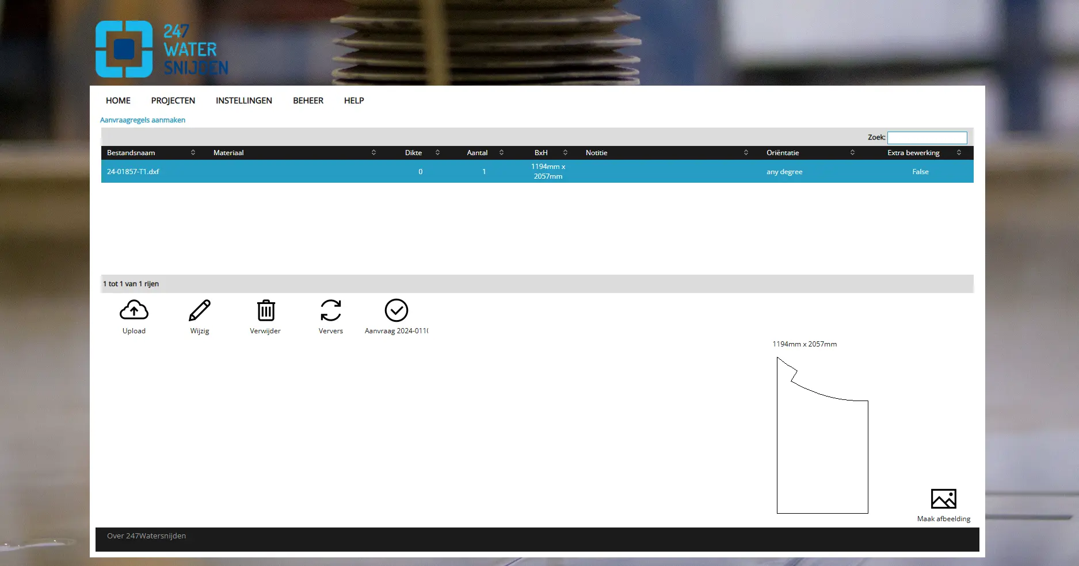Click the DXF shape preview drawing

click(x=822, y=435)
